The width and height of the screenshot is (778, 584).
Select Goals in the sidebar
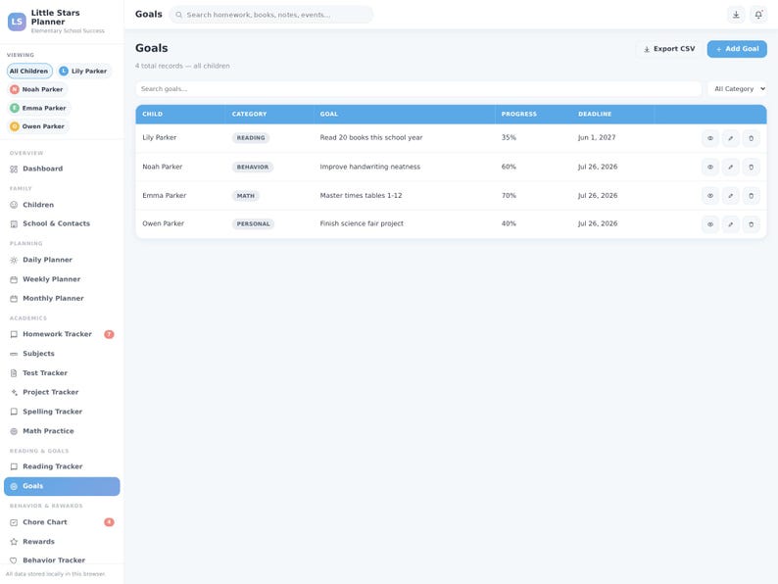coord(62,486)
